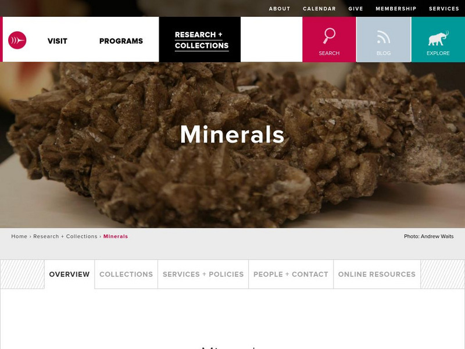Visit the Services link
Viewport: 465px width, 349px height.
[444, 9]
